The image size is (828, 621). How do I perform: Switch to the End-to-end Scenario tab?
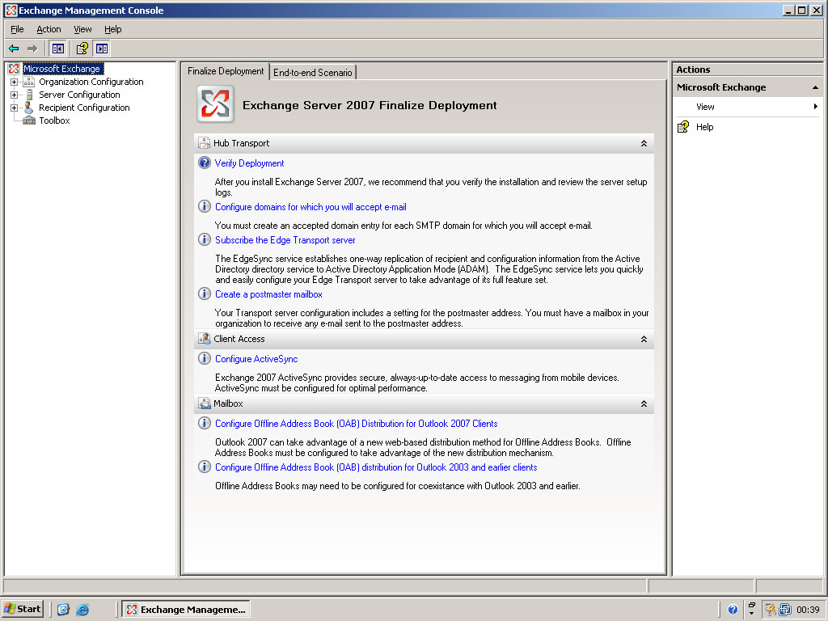tap(312, 72)
